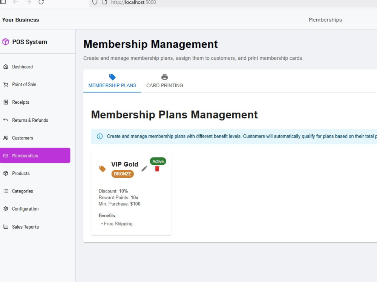Screen dimensions: 377x282
Task: Delete VIP Gold plan with trash icon
Action: click(157, 168)
